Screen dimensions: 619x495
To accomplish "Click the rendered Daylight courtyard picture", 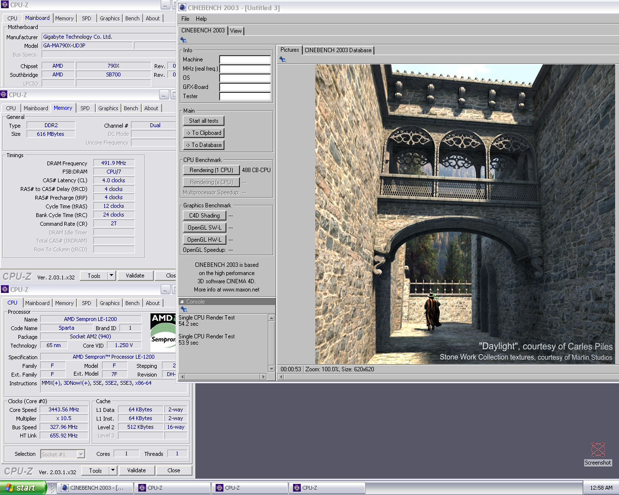I will click(465, 214).
